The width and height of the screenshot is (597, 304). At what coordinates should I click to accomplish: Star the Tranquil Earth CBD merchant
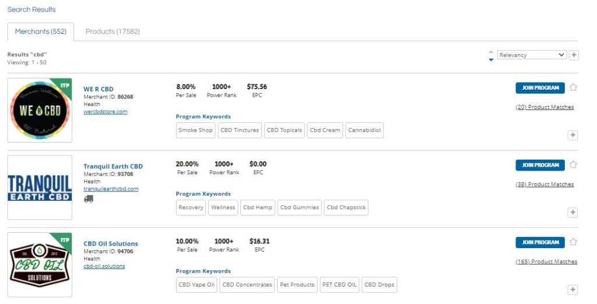573,165
